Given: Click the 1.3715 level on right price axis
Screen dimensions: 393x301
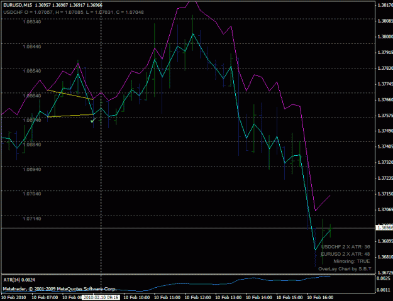Looking at the screenshot, I should tap(385, 194).
